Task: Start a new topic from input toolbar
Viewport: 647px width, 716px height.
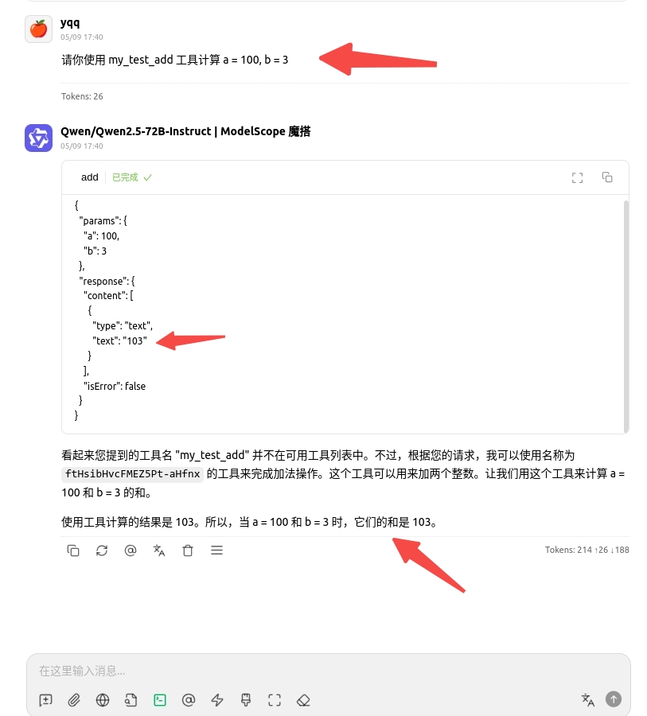Action: coord(45,700)
